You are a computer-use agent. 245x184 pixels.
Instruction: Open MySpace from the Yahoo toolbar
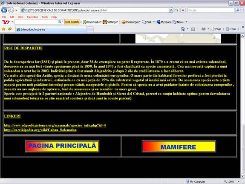pyautogui.click(x=164, y=22)
